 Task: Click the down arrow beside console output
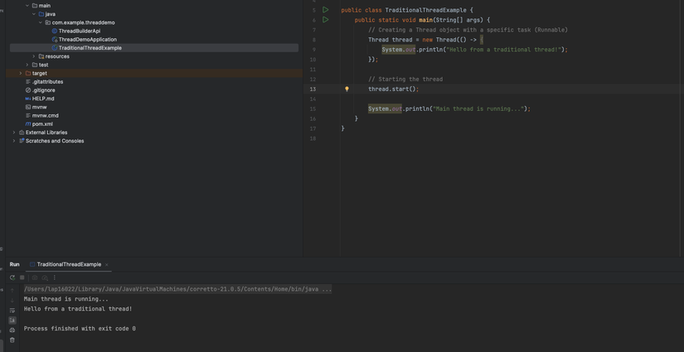12,301
